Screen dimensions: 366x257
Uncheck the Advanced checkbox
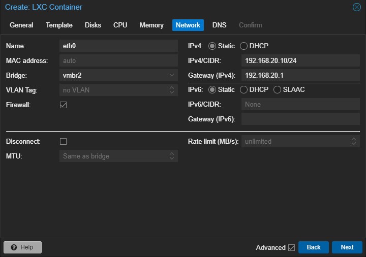(x=291, y=247)
